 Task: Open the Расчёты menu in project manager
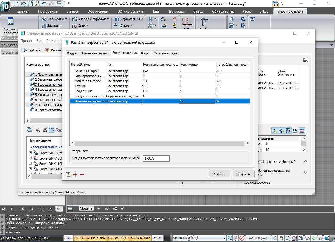coord(53,41)
